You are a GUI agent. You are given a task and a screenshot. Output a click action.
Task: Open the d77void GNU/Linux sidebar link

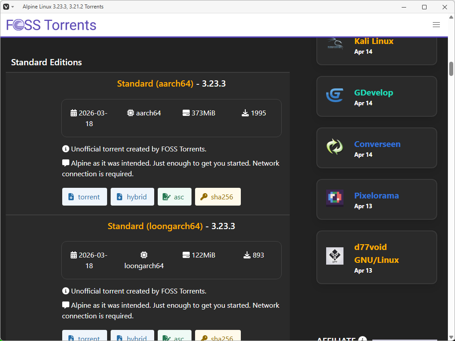pos(376,254)
